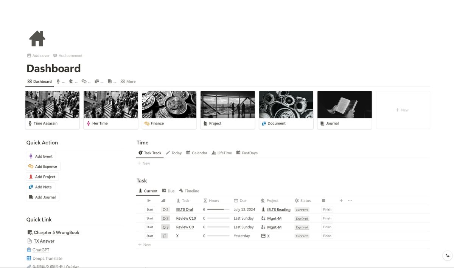
Task: Click the play-arrow column header icon
Action: coord(149,201)
